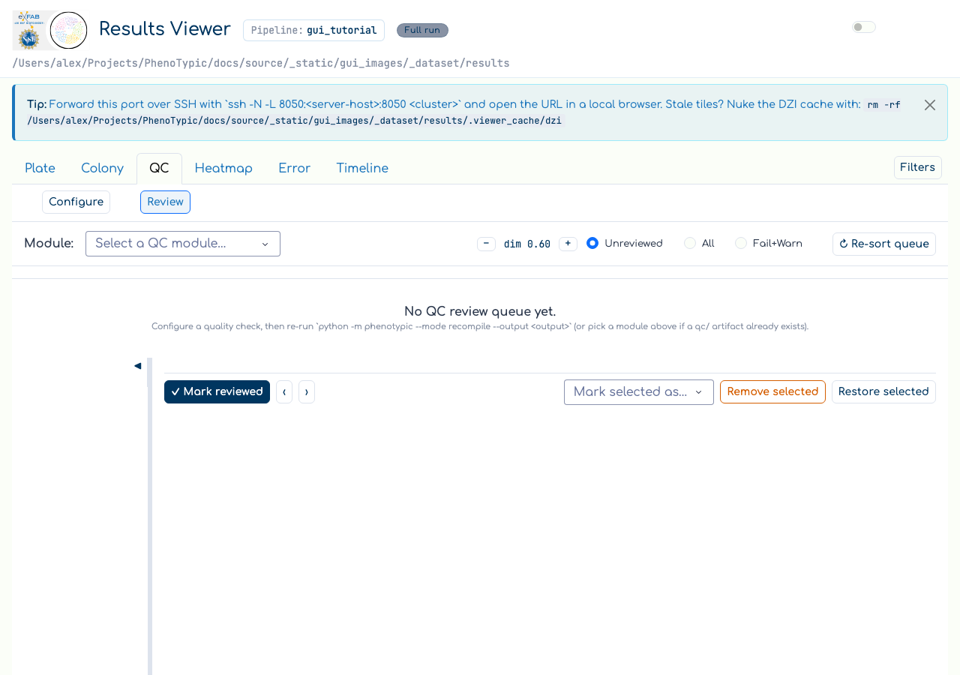This screenshot has height=675, width=960.
Task: Go to the Heatmap tab
Action: (x=223, y=168)
